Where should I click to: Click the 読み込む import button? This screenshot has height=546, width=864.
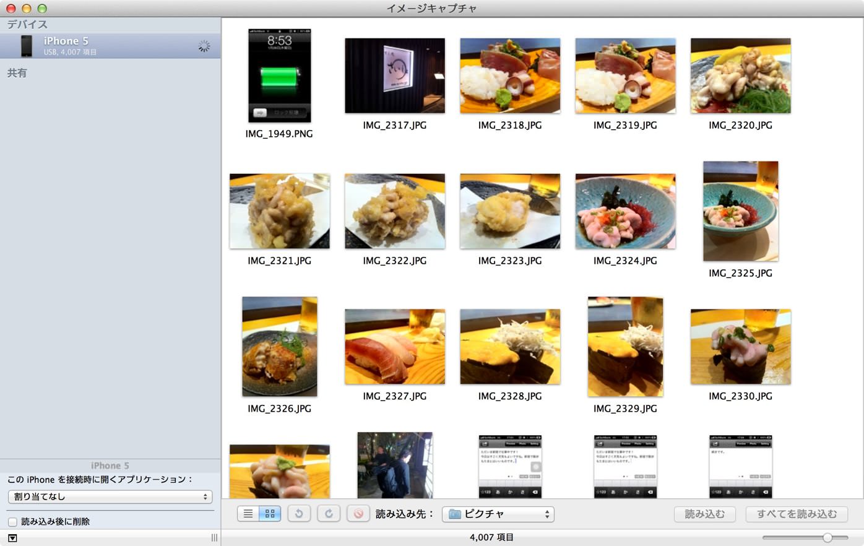[x=704, y=514]
